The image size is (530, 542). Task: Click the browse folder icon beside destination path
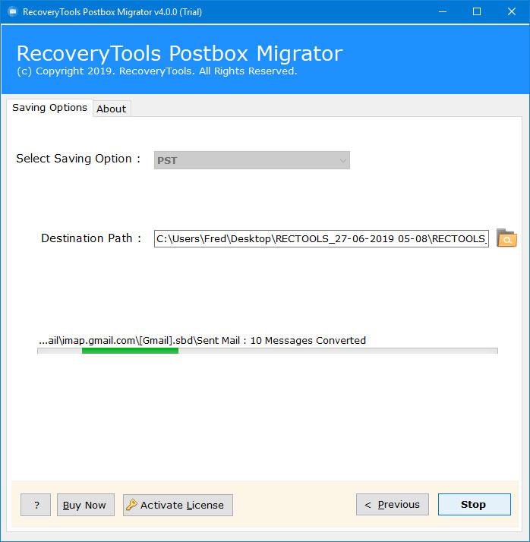(506, 238)
